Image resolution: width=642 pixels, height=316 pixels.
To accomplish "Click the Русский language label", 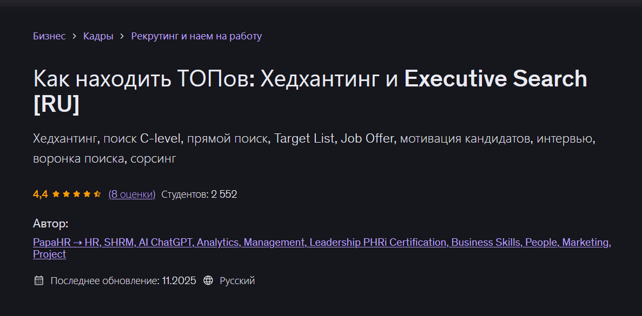I will pyautogui.click(x=237, y=280).
